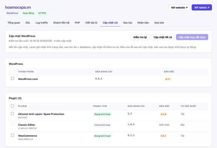This screenshot has width=217, height=148.
Task: Click the WordPress badge under site name
Action: click(12, 13)
